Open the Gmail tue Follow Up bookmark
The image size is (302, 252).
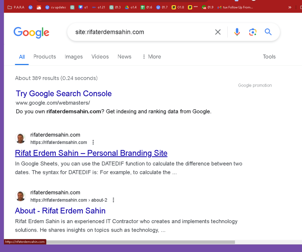(235, 7)
